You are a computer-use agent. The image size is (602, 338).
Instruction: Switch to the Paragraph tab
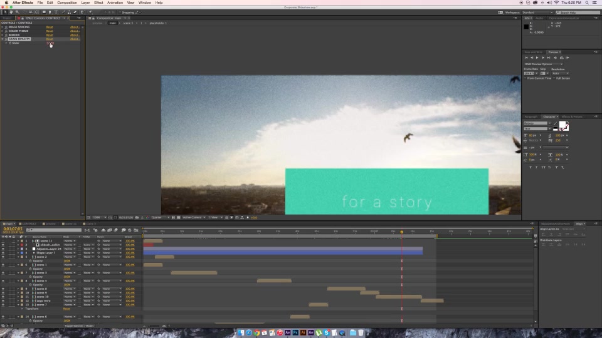click(x=531, y=116)
